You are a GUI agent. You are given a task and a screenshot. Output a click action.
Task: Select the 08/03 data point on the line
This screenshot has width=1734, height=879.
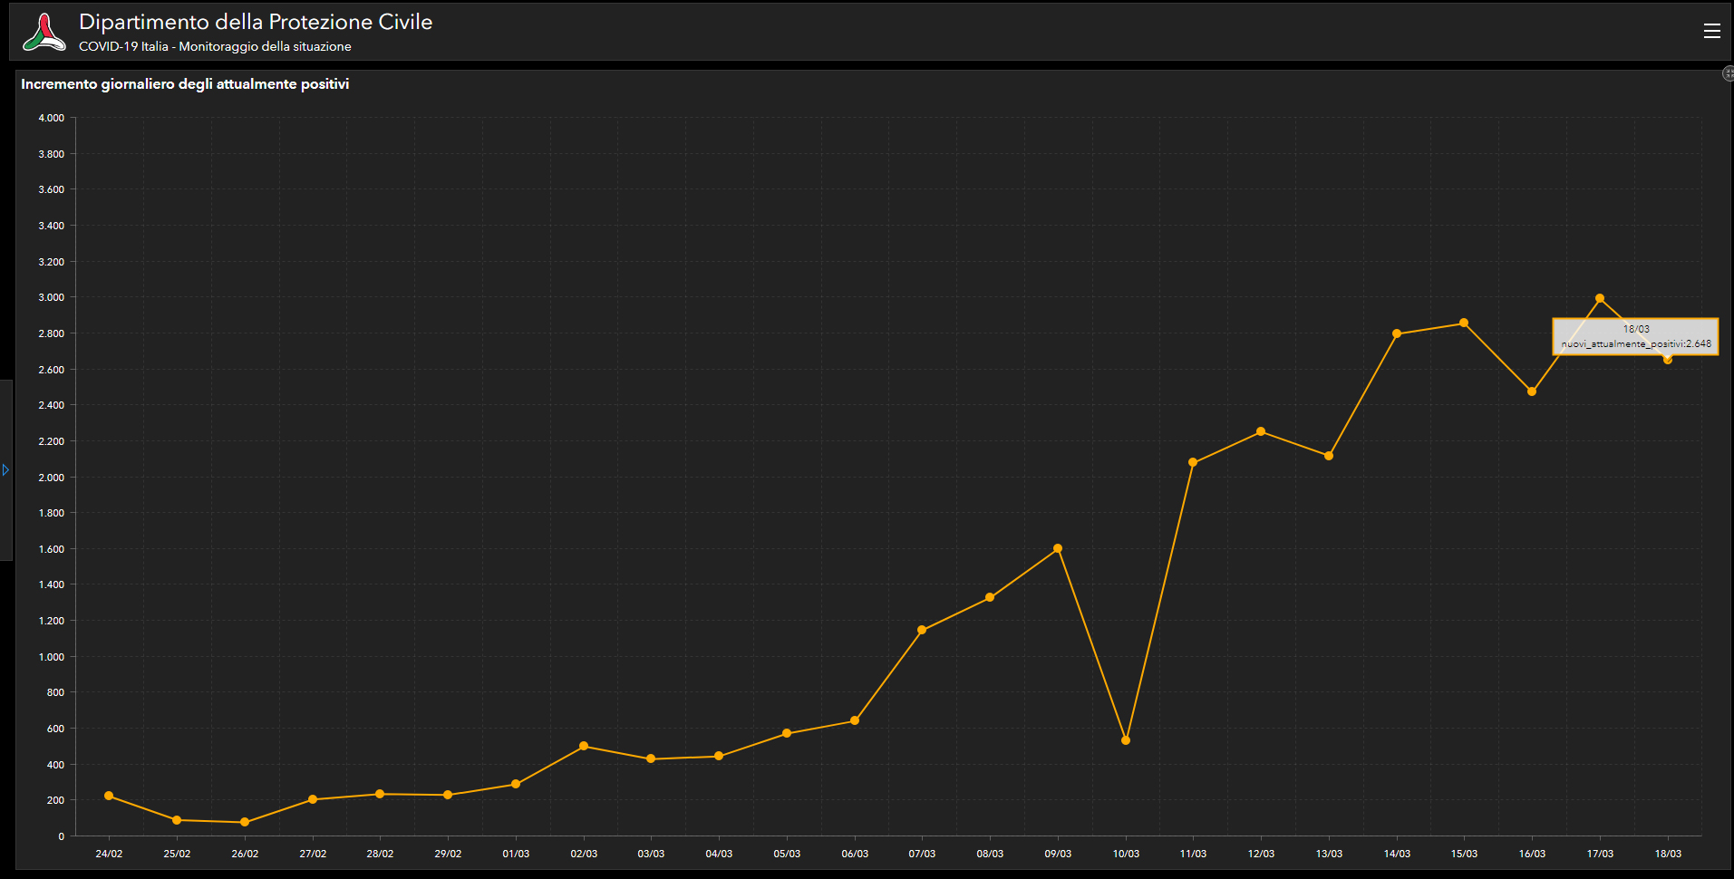[x=990, y=597]
